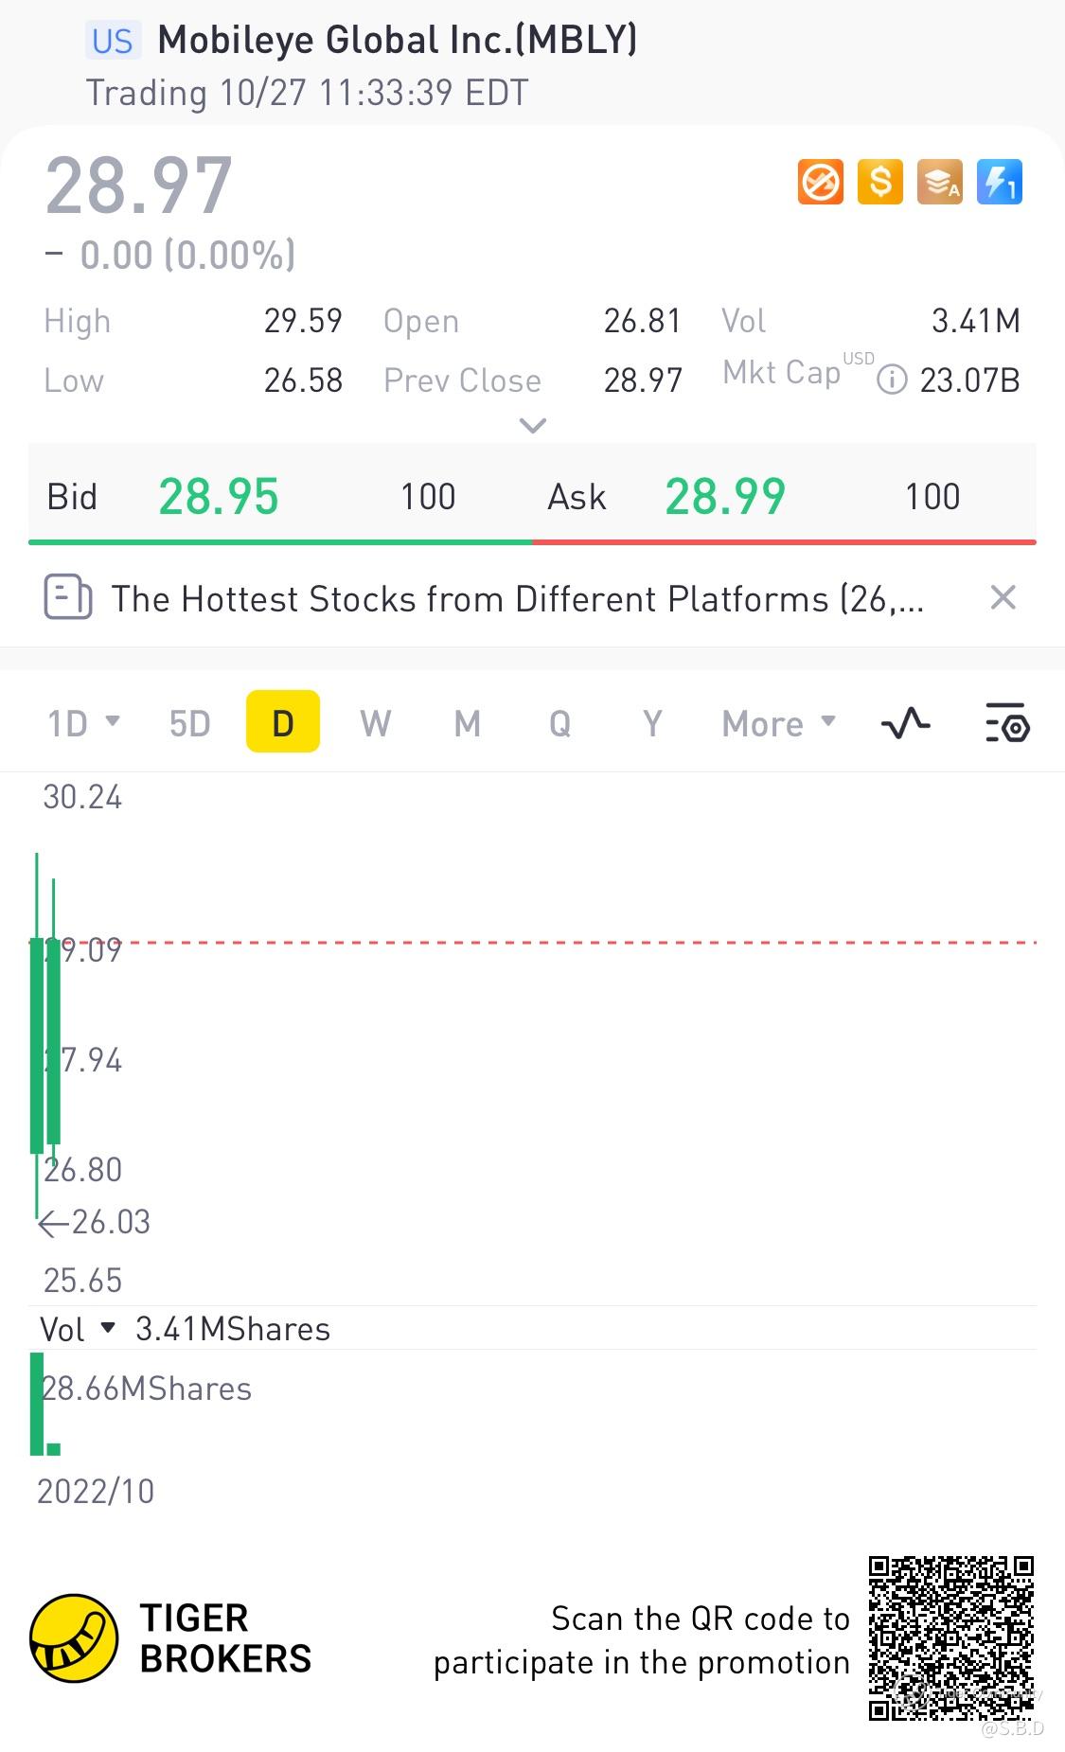Dismiss the Hottest Stocks news banner
The width and height of the screenshot is (1065, 1752).
(1003, 598)
